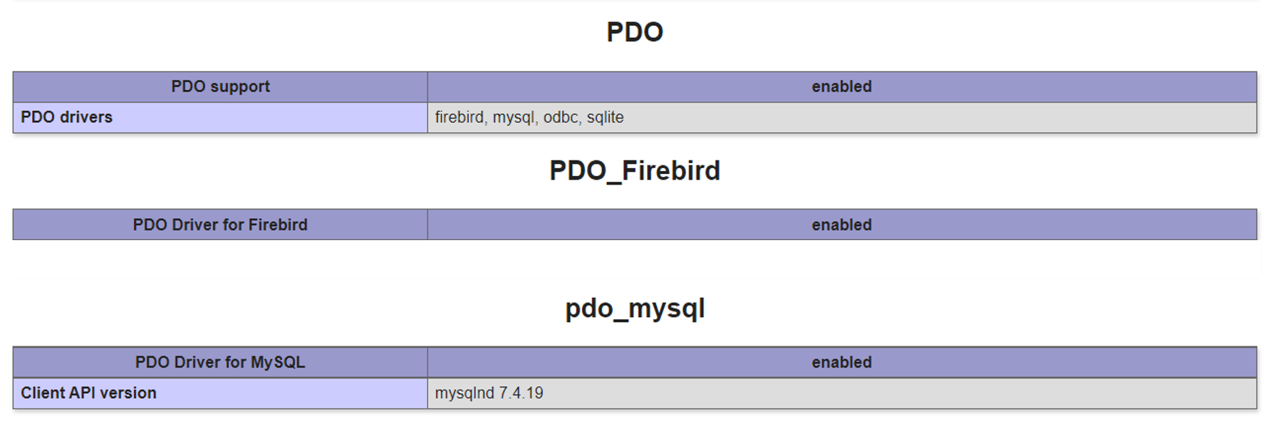Select the PDO support header cell
Image resolution: width=1281 pixels, height=434 pixels.
(220, 87)
